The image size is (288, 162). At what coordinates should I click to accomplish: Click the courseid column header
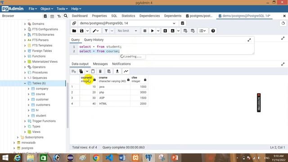coord(88,79)
